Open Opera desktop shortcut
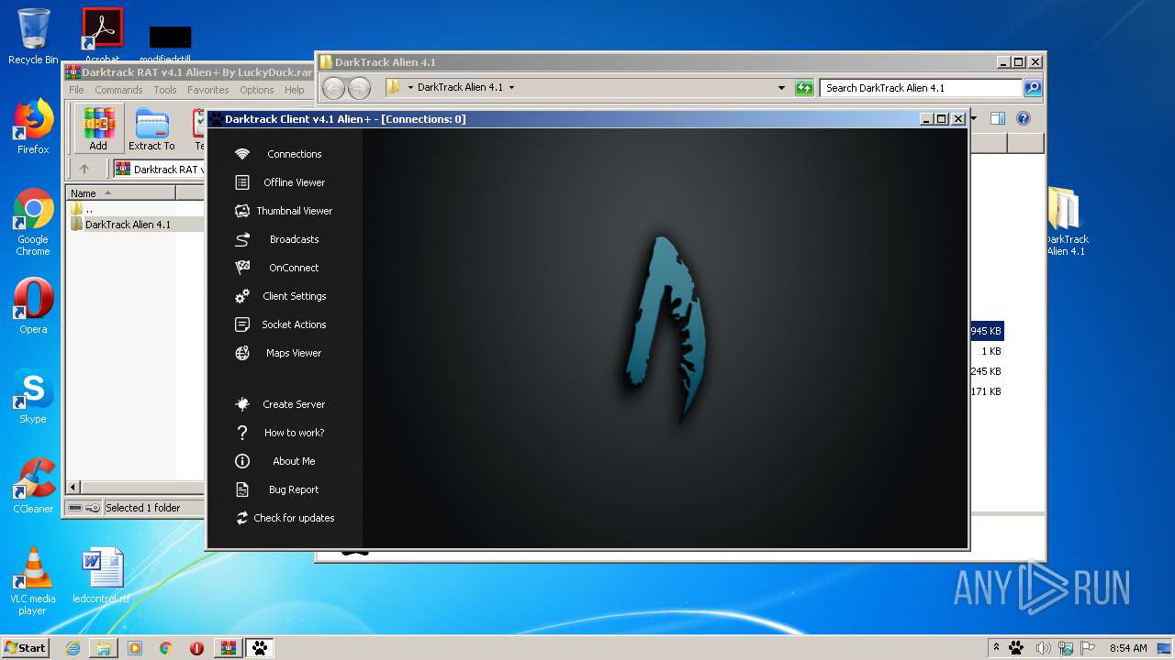1175x660 pixels. pyautogui.click(x=33, y=305)
